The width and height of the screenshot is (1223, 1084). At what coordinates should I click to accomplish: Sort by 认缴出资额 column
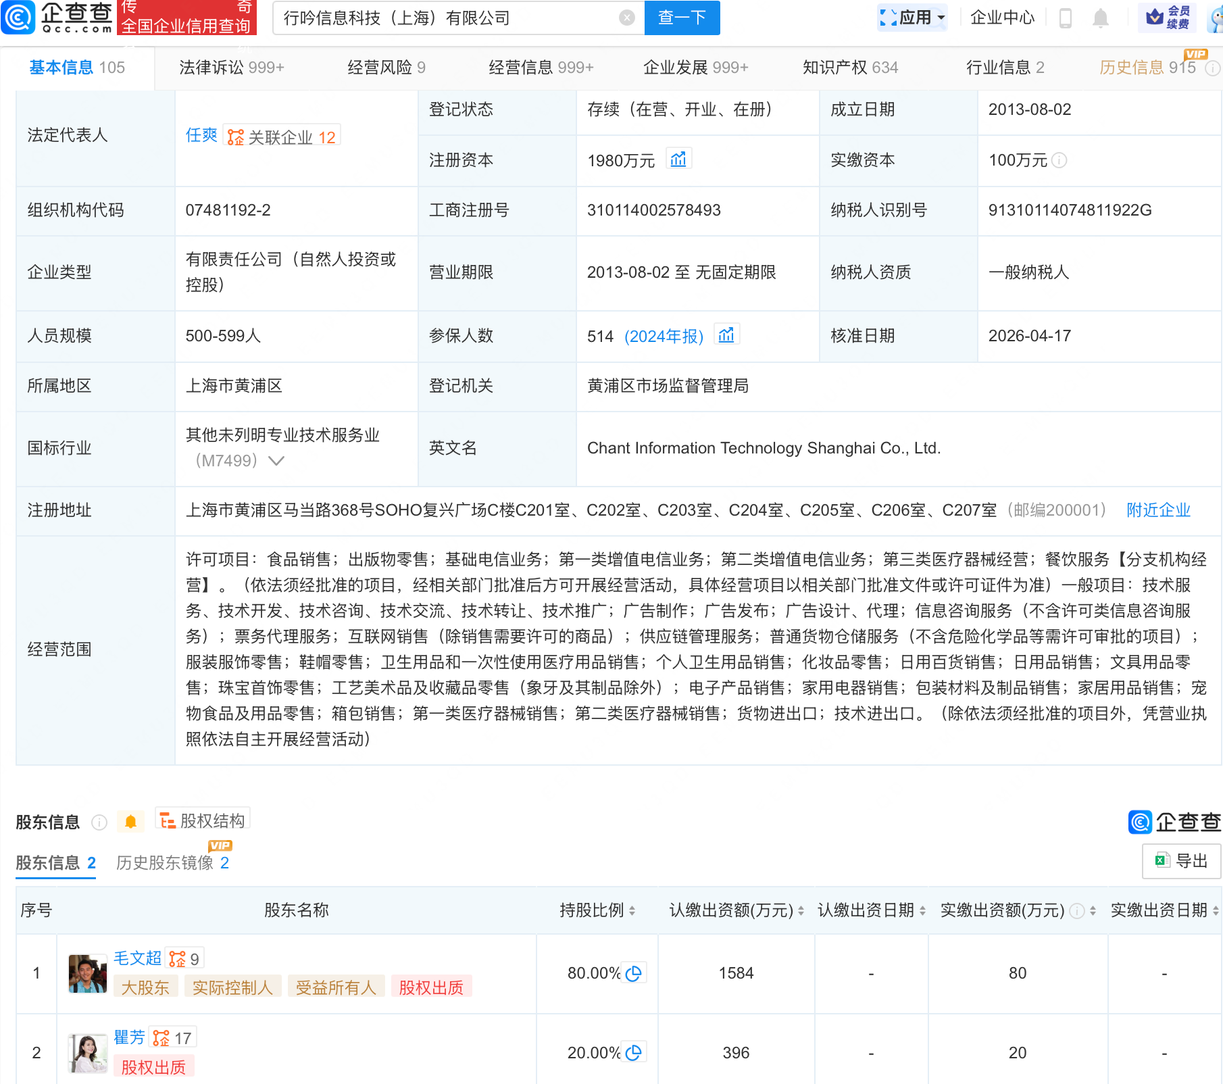point(801,911)
